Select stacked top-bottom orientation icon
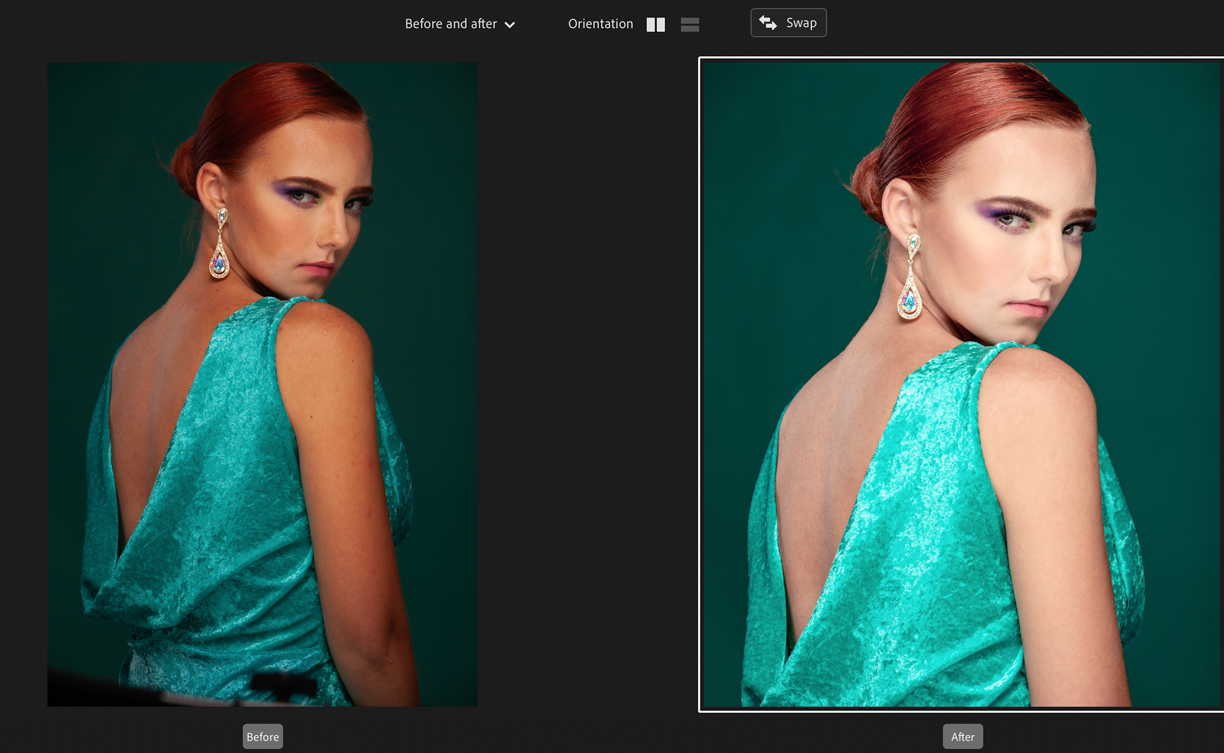Viewport: 1224px width, 753px height. coord(690,24)
